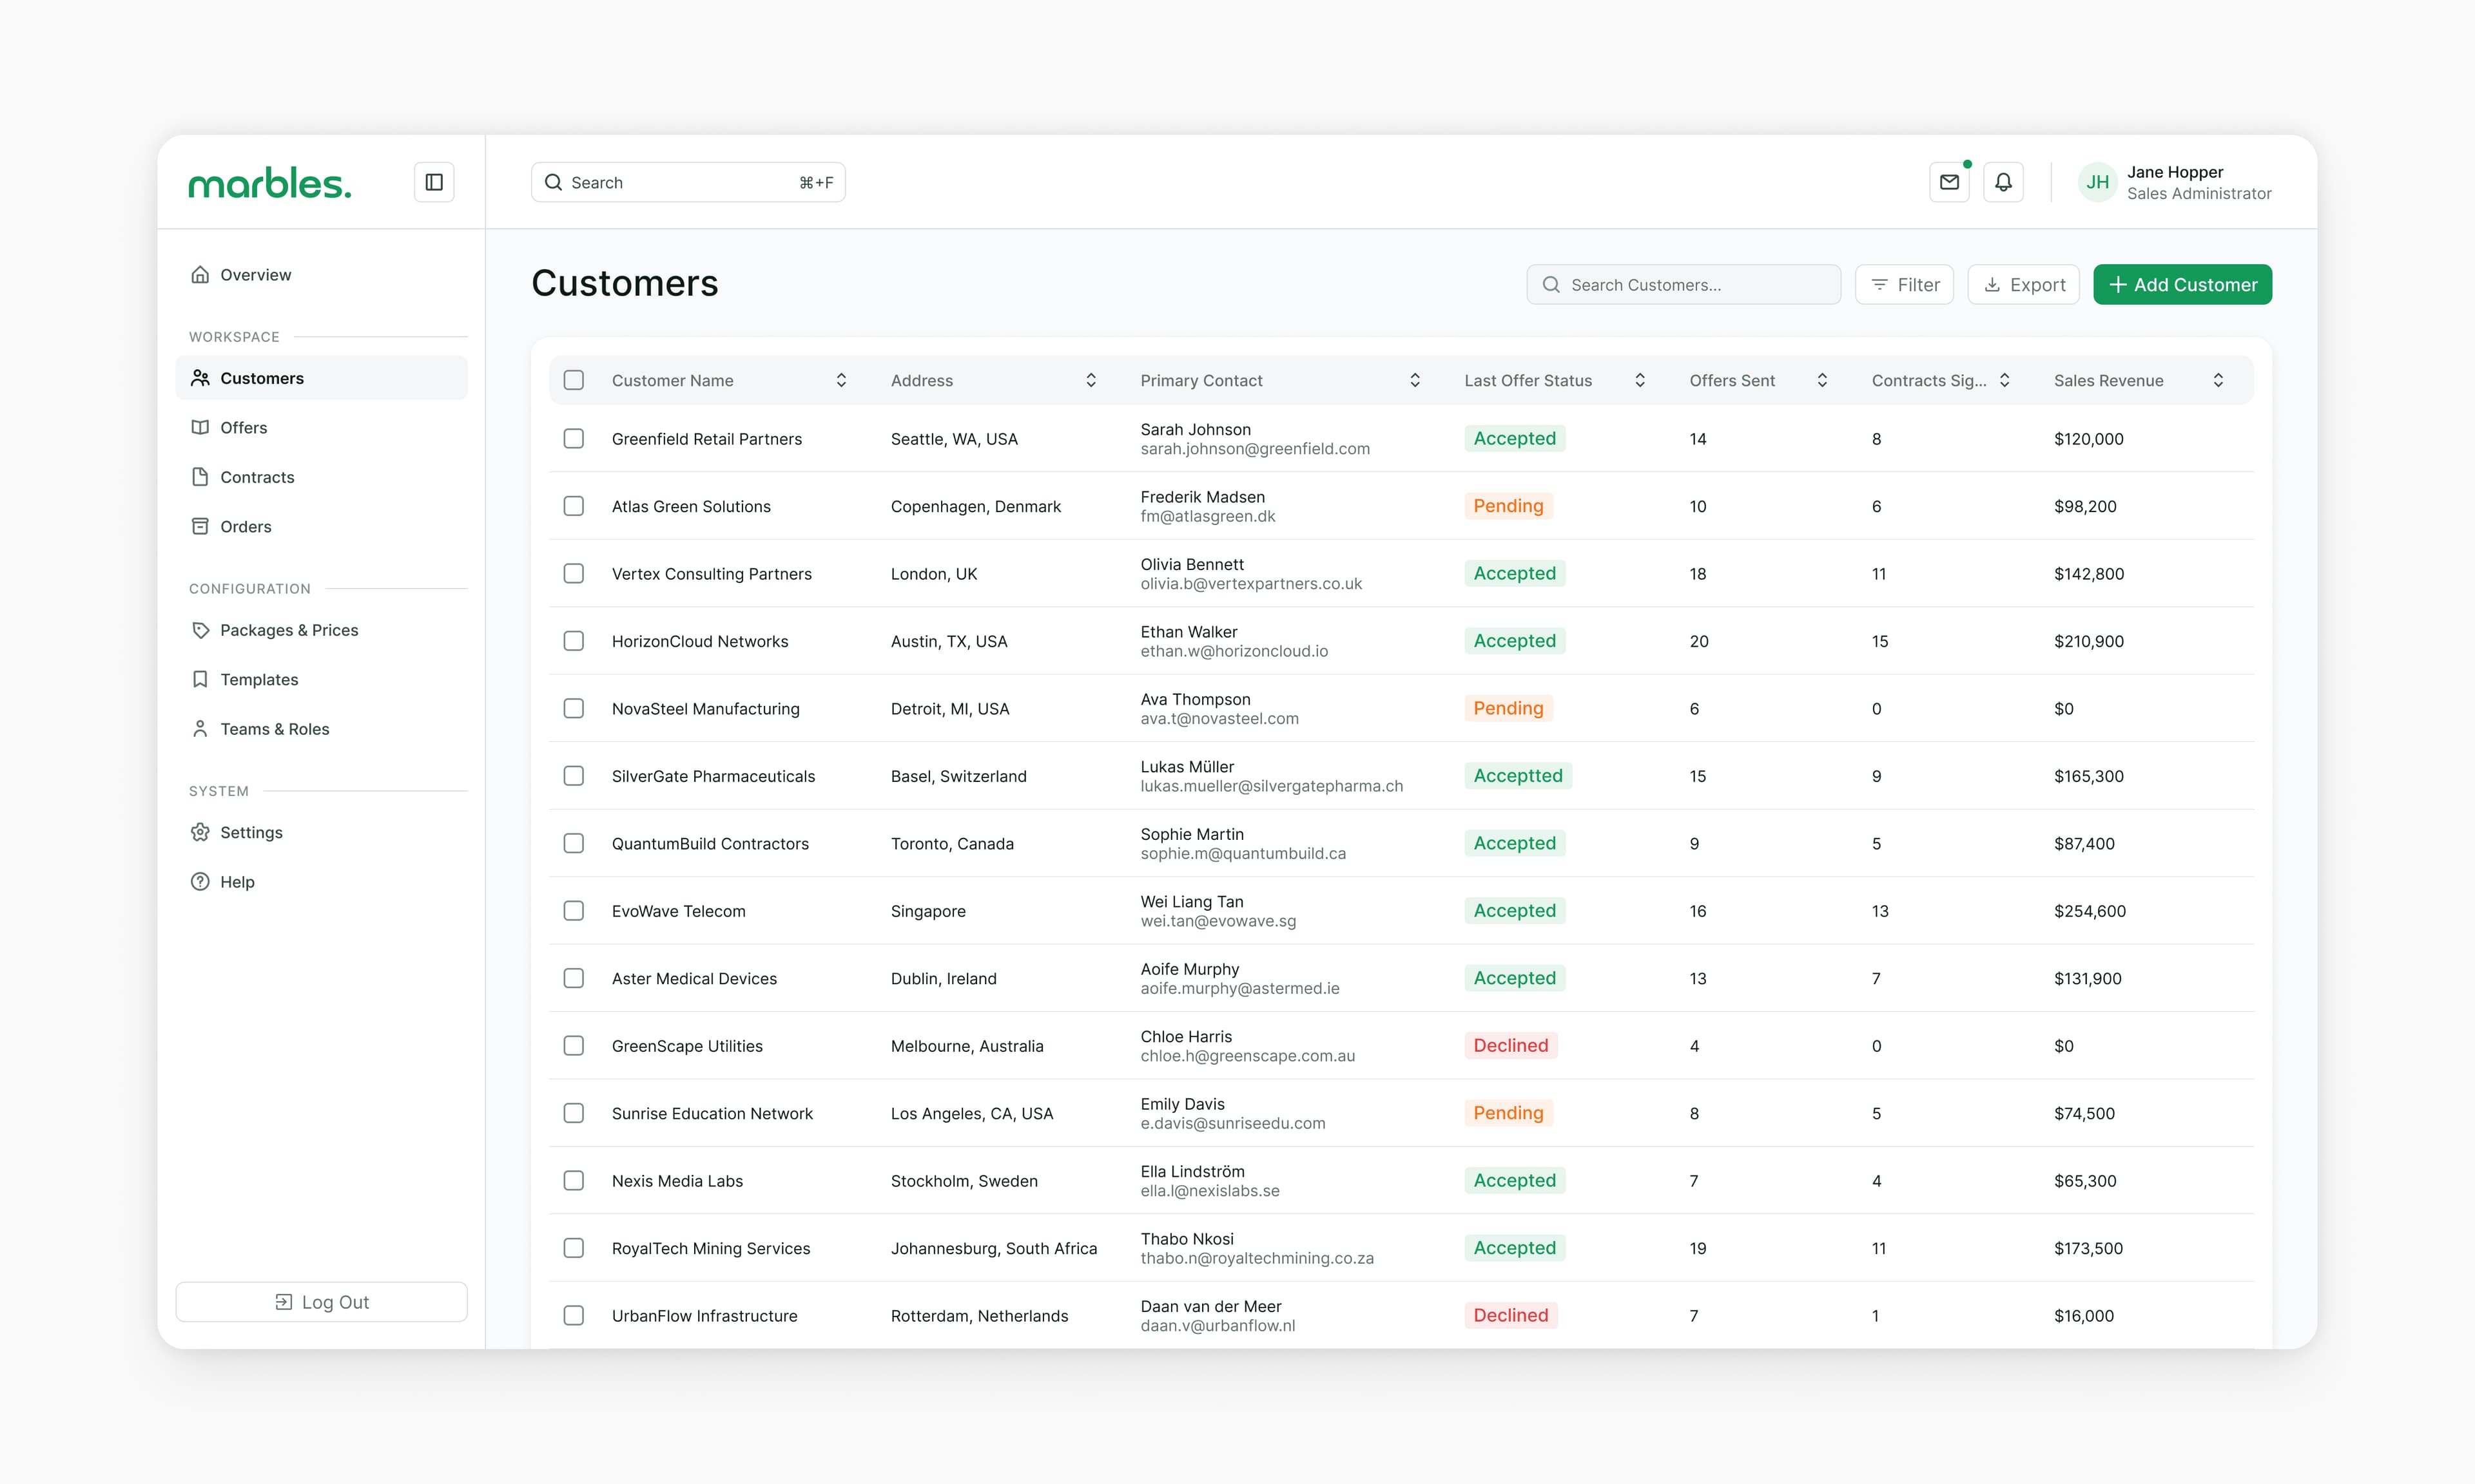This screenshot has width=2475, height=1484.
Task: Open Customers in the sidebar
Action: [321, 378]
